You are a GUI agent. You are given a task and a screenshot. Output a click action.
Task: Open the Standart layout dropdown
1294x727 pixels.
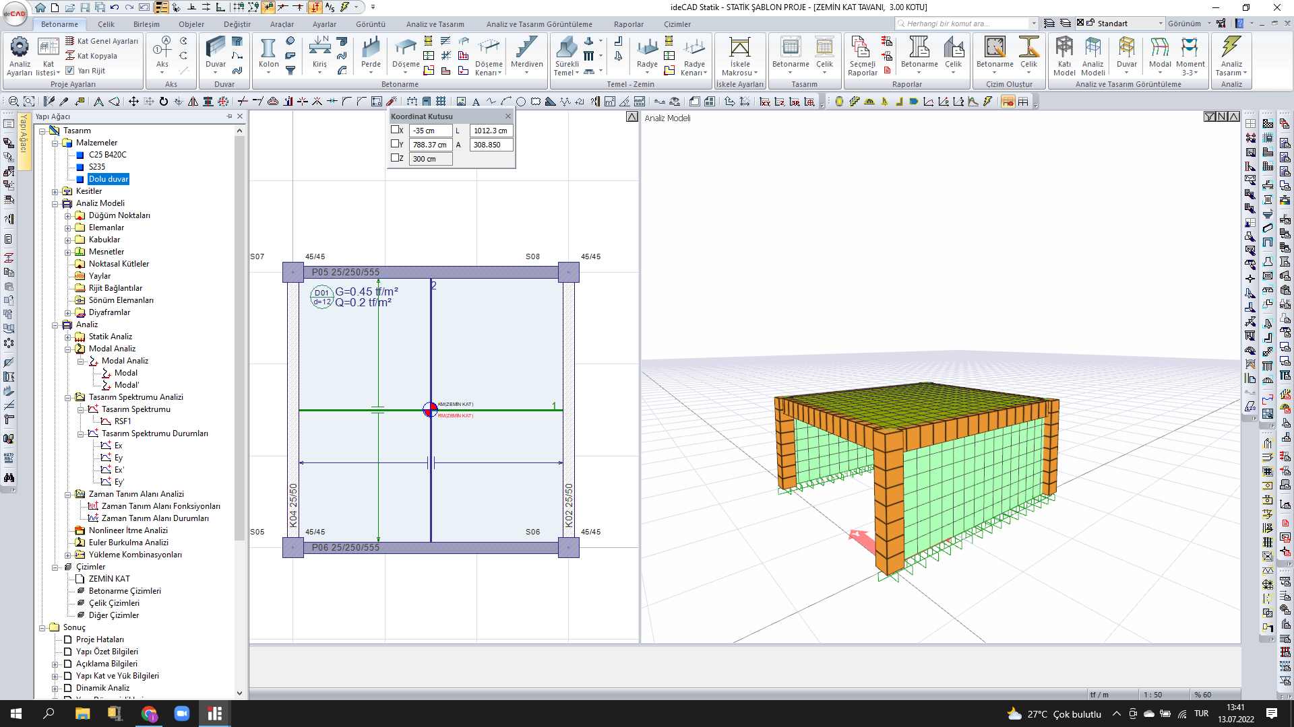tap(1161, 24)
